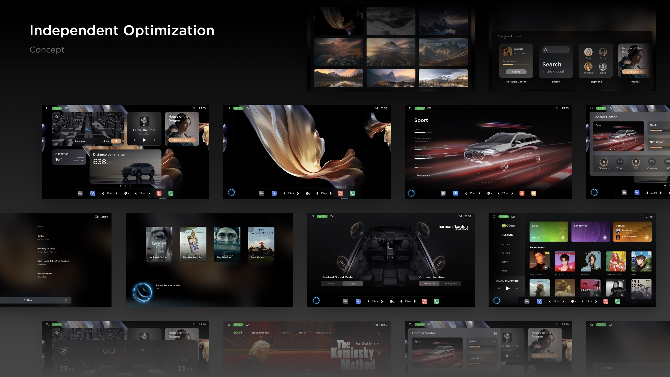Open Recommends tab on iQIYI screen

(x=260, y=333)
